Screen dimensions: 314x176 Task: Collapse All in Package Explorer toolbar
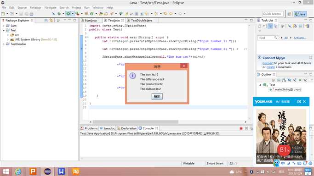tap(46, 20)
